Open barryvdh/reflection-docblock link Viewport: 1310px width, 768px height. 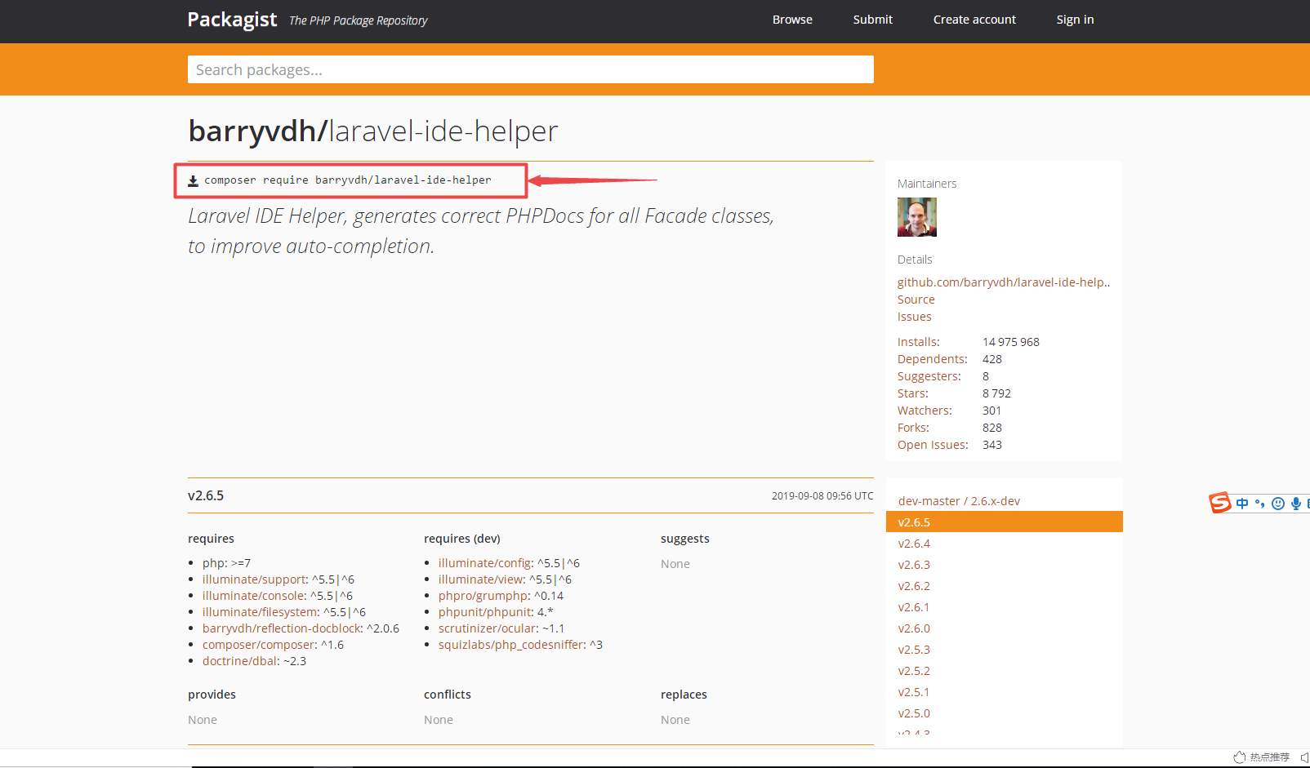(283, 628)
